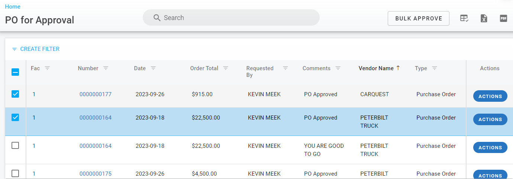The image size is (513, 179).
Task: Open Actions for the highlighted PETERBILT row
Action: coord(490,119)
